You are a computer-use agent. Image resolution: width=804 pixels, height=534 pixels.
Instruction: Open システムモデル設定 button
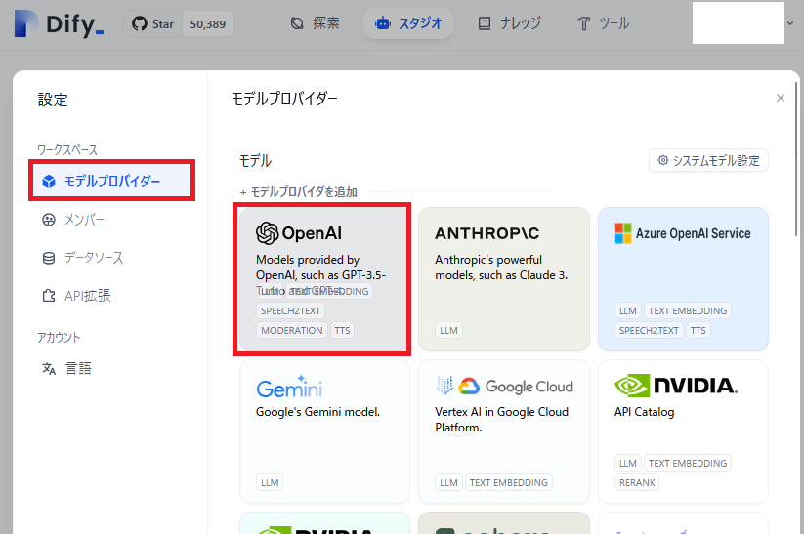708,160
